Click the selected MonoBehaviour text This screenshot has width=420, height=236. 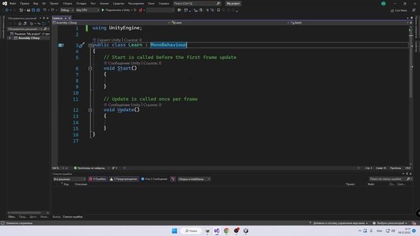[169, 45]
